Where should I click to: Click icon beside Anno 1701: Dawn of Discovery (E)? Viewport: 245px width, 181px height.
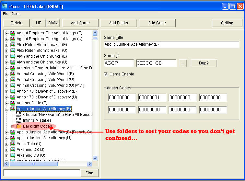point(13,91)
